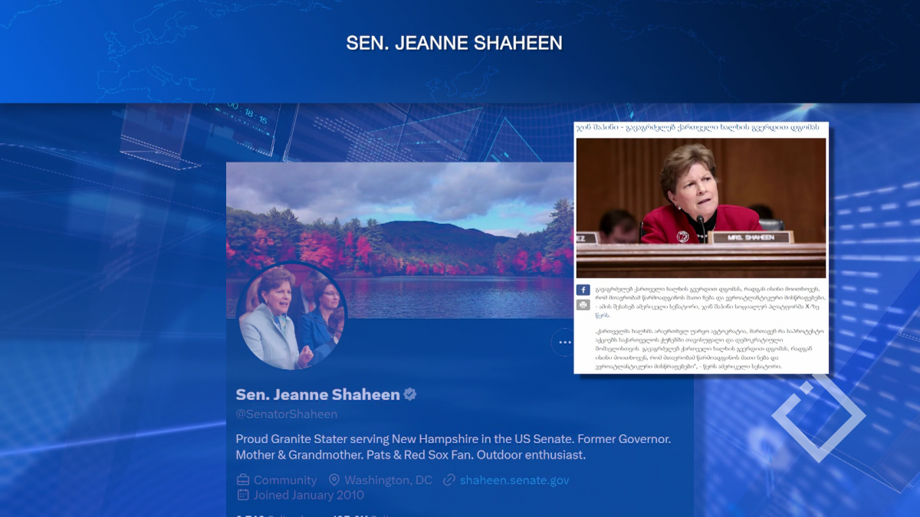Click the @SenatorShaheen handle
920x517 pixels.
286,414
